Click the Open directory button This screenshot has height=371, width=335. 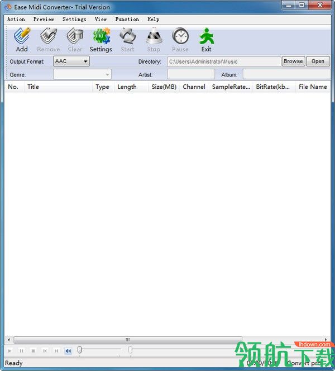click(318, 61)
